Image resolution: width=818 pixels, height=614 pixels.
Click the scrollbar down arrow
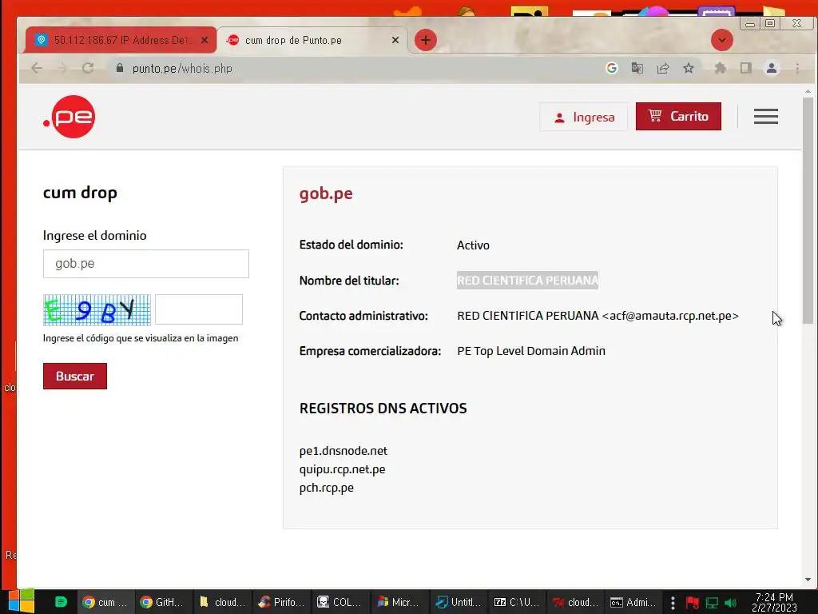pyautogui.click(x=808, y=580)
